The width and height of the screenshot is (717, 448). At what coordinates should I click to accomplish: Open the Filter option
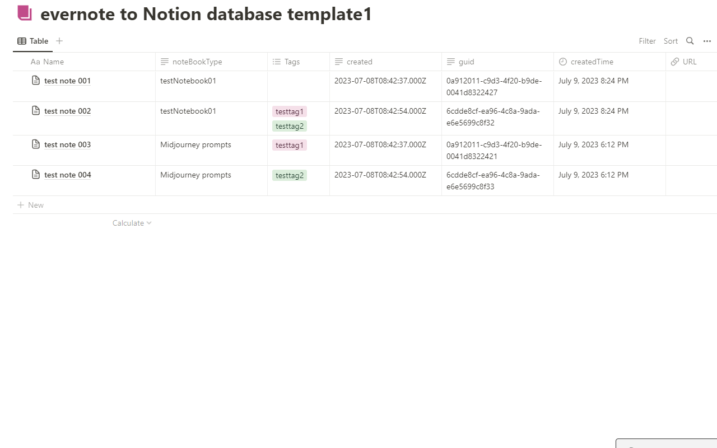[647, 41]
